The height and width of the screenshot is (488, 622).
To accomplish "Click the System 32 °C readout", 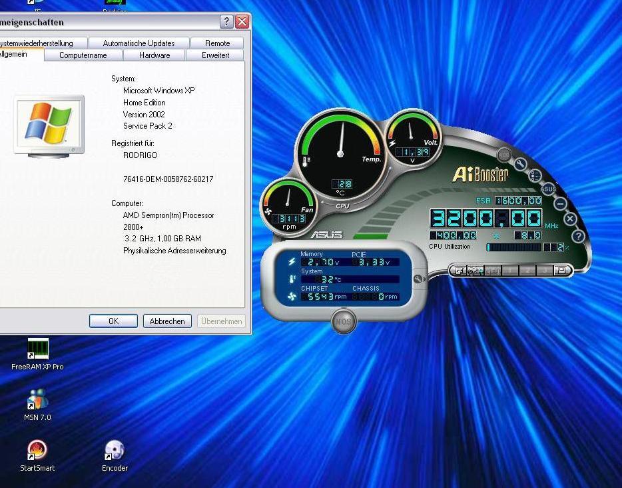I will click(x=350, y=279).
